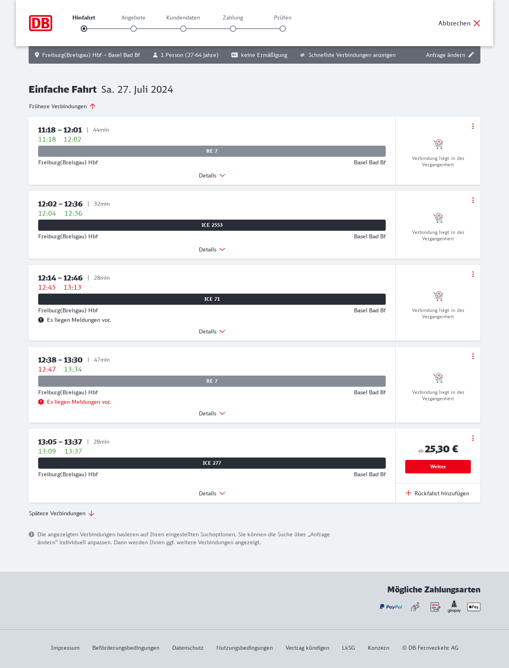
Task: Load Spätere Verbindungen
Action: [x=62, y=513]
